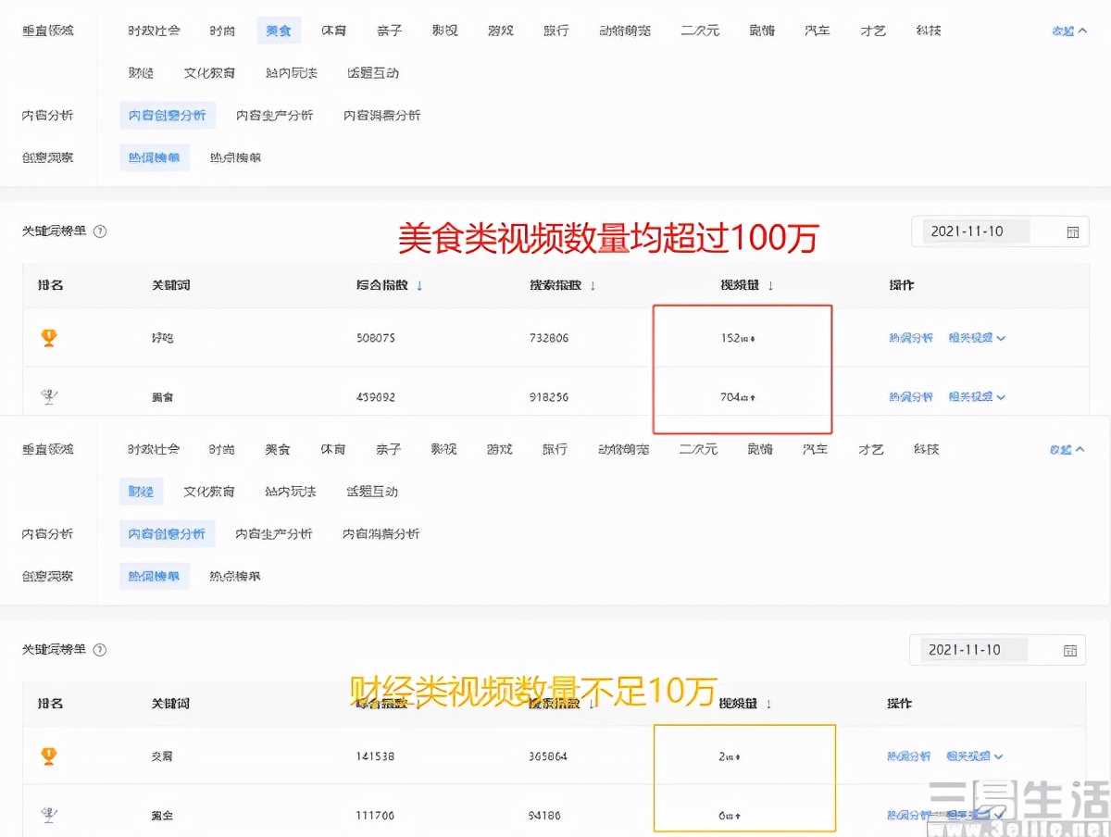Click the gold trophy icon in the 财经 ranking table
1111x837 pixels.
coord(49,756)
